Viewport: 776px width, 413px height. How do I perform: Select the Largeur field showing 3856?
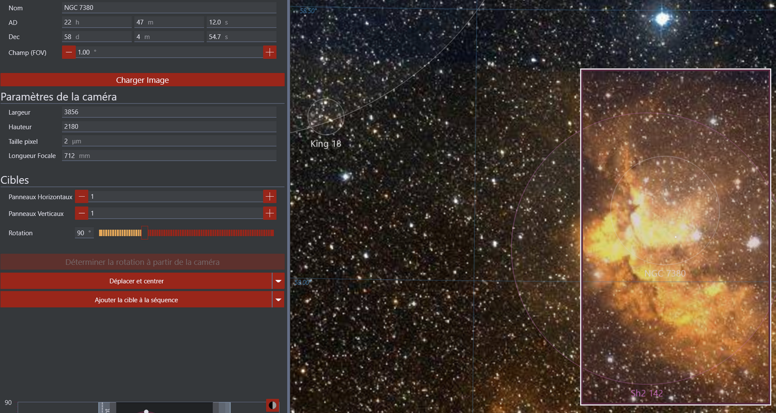pyautogui.click(x=169, y=112)
